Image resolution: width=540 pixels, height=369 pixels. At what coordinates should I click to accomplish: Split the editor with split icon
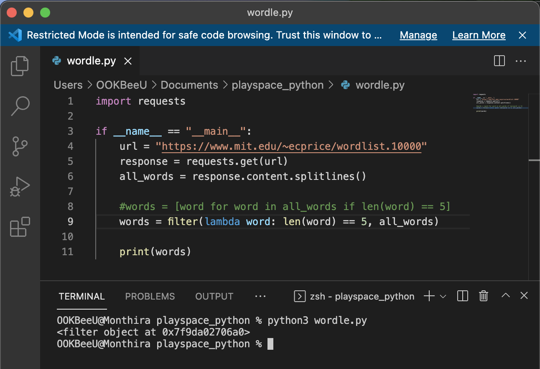click(499, 61)
